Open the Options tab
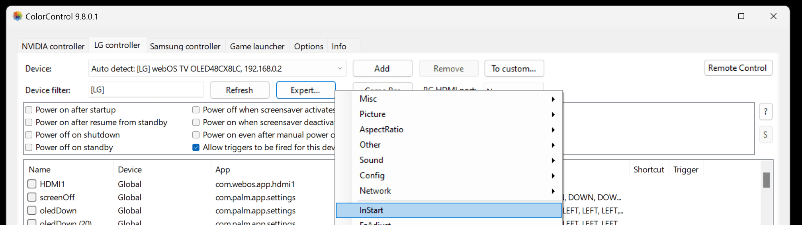 (x=309, y=47)
